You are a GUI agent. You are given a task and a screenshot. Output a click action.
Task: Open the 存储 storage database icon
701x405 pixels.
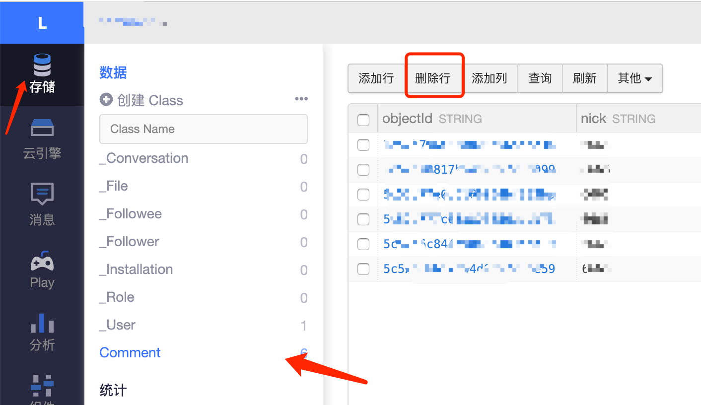pos(42,66)
